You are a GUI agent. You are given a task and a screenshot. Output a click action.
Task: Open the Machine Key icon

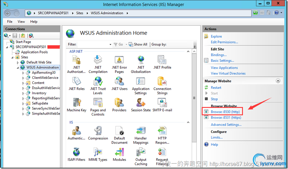[76, 103]
